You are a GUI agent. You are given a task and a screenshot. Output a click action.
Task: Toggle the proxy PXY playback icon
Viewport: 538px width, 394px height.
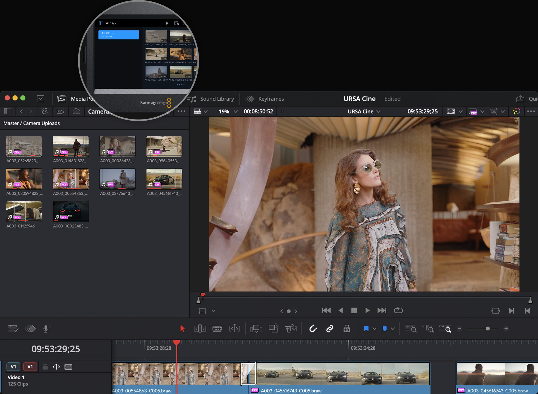(473, 111)
